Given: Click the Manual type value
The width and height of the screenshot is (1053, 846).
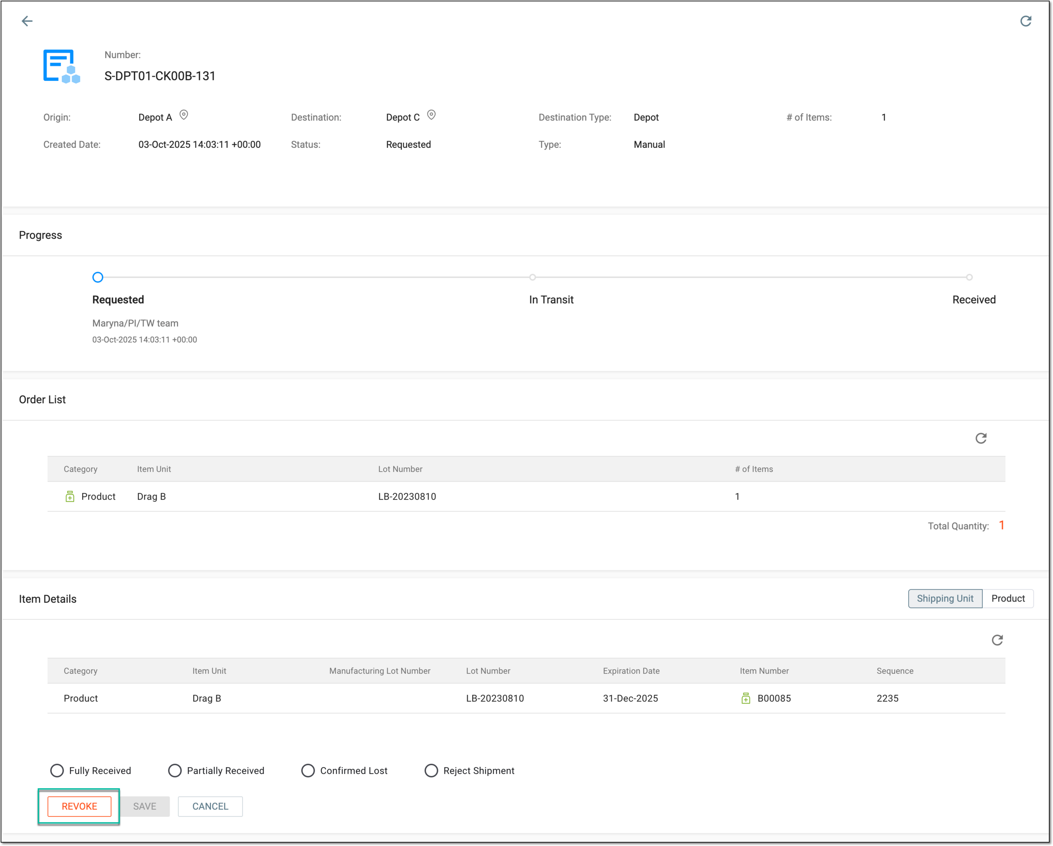Looking at the screenshot, I should point(649,145).
